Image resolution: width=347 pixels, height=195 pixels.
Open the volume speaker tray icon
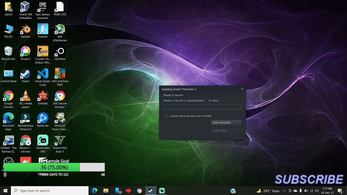[317, 191]
